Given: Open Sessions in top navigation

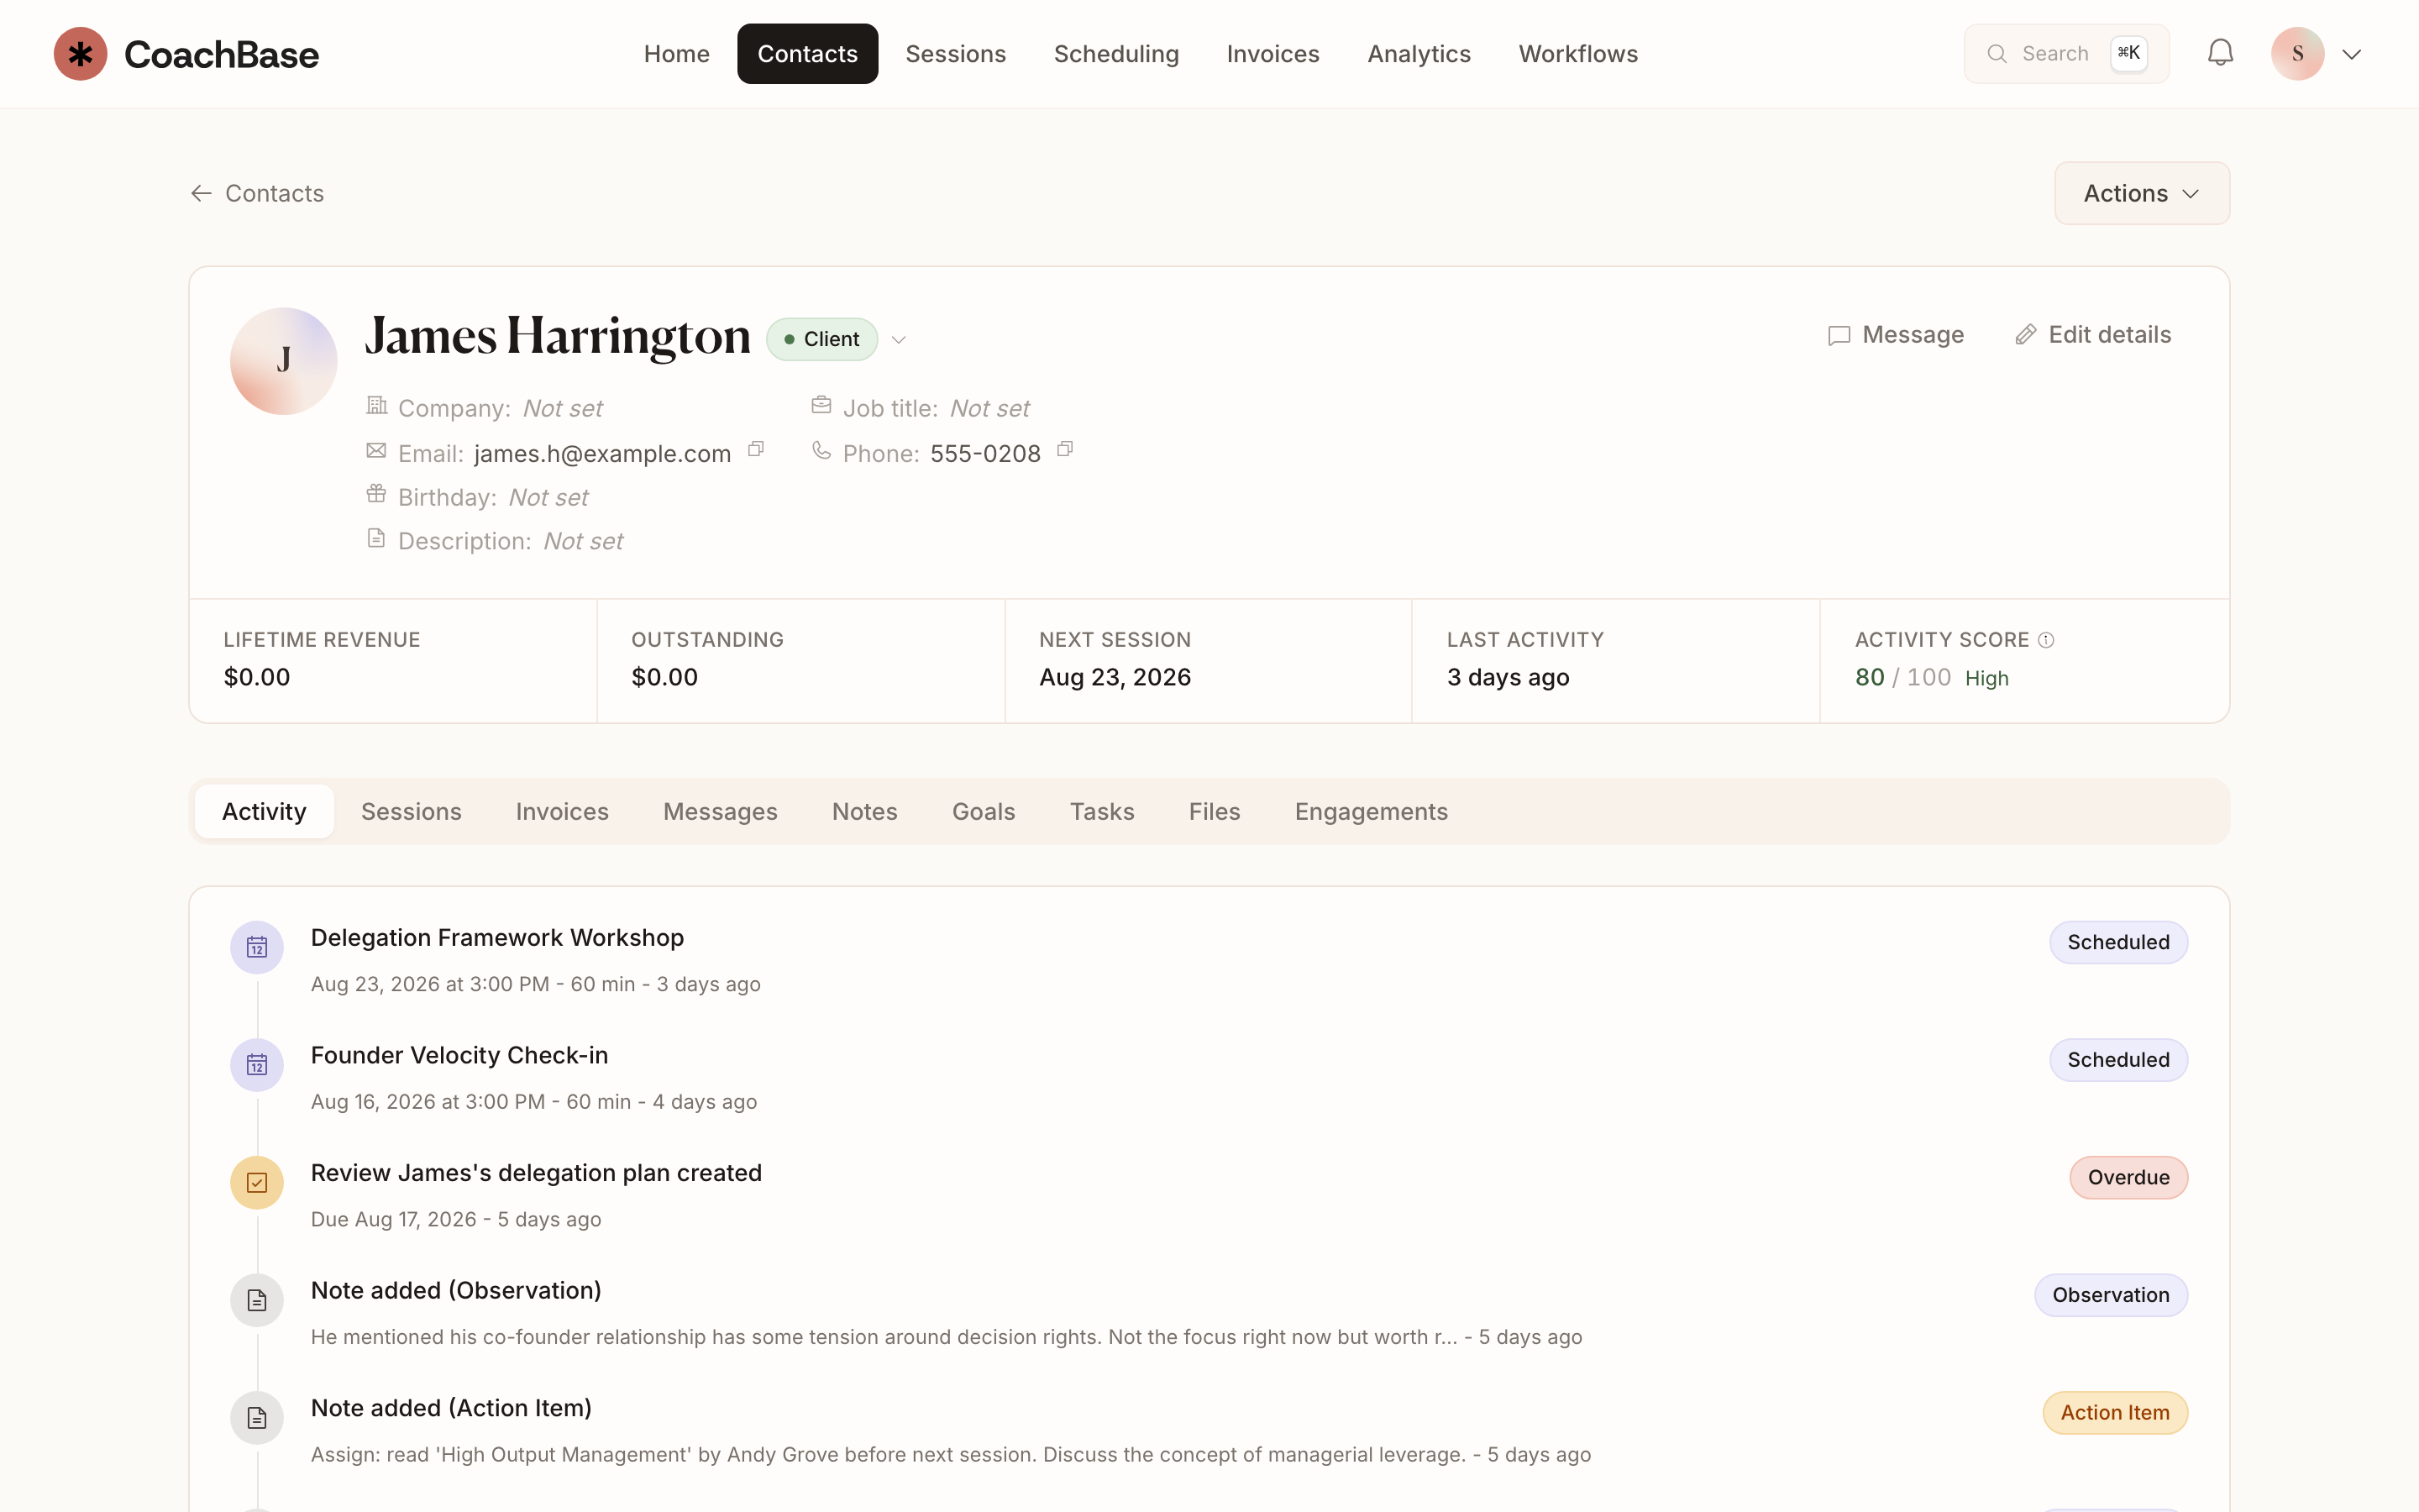Looking at the screenshot, I should 956,54.
